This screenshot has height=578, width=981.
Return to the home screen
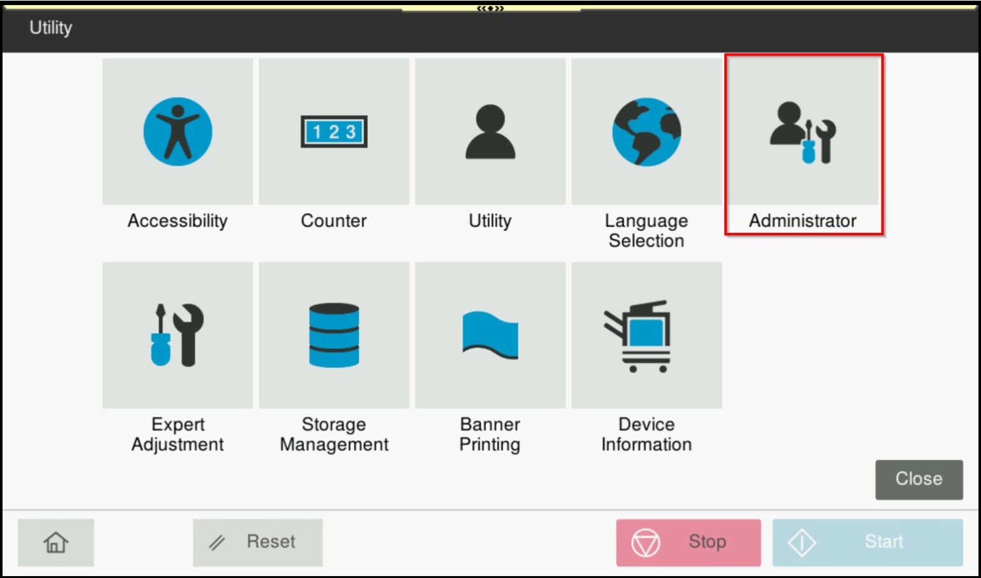tap(56, 542)
